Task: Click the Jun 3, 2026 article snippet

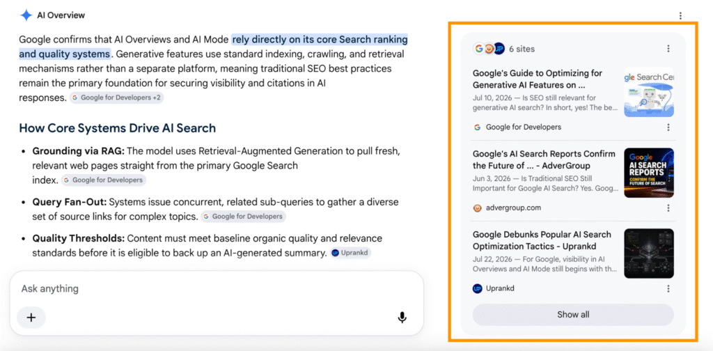Action: pyautogui.click(x=545, y=184)
